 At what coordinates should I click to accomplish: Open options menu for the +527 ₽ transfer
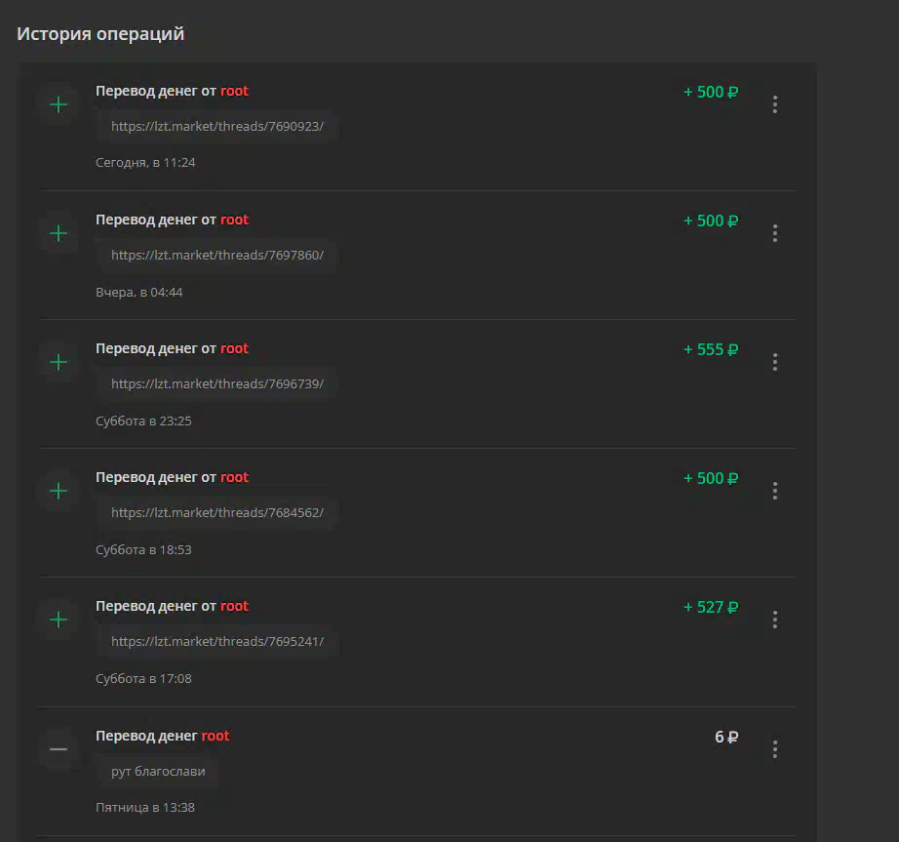tap(774, 620)
